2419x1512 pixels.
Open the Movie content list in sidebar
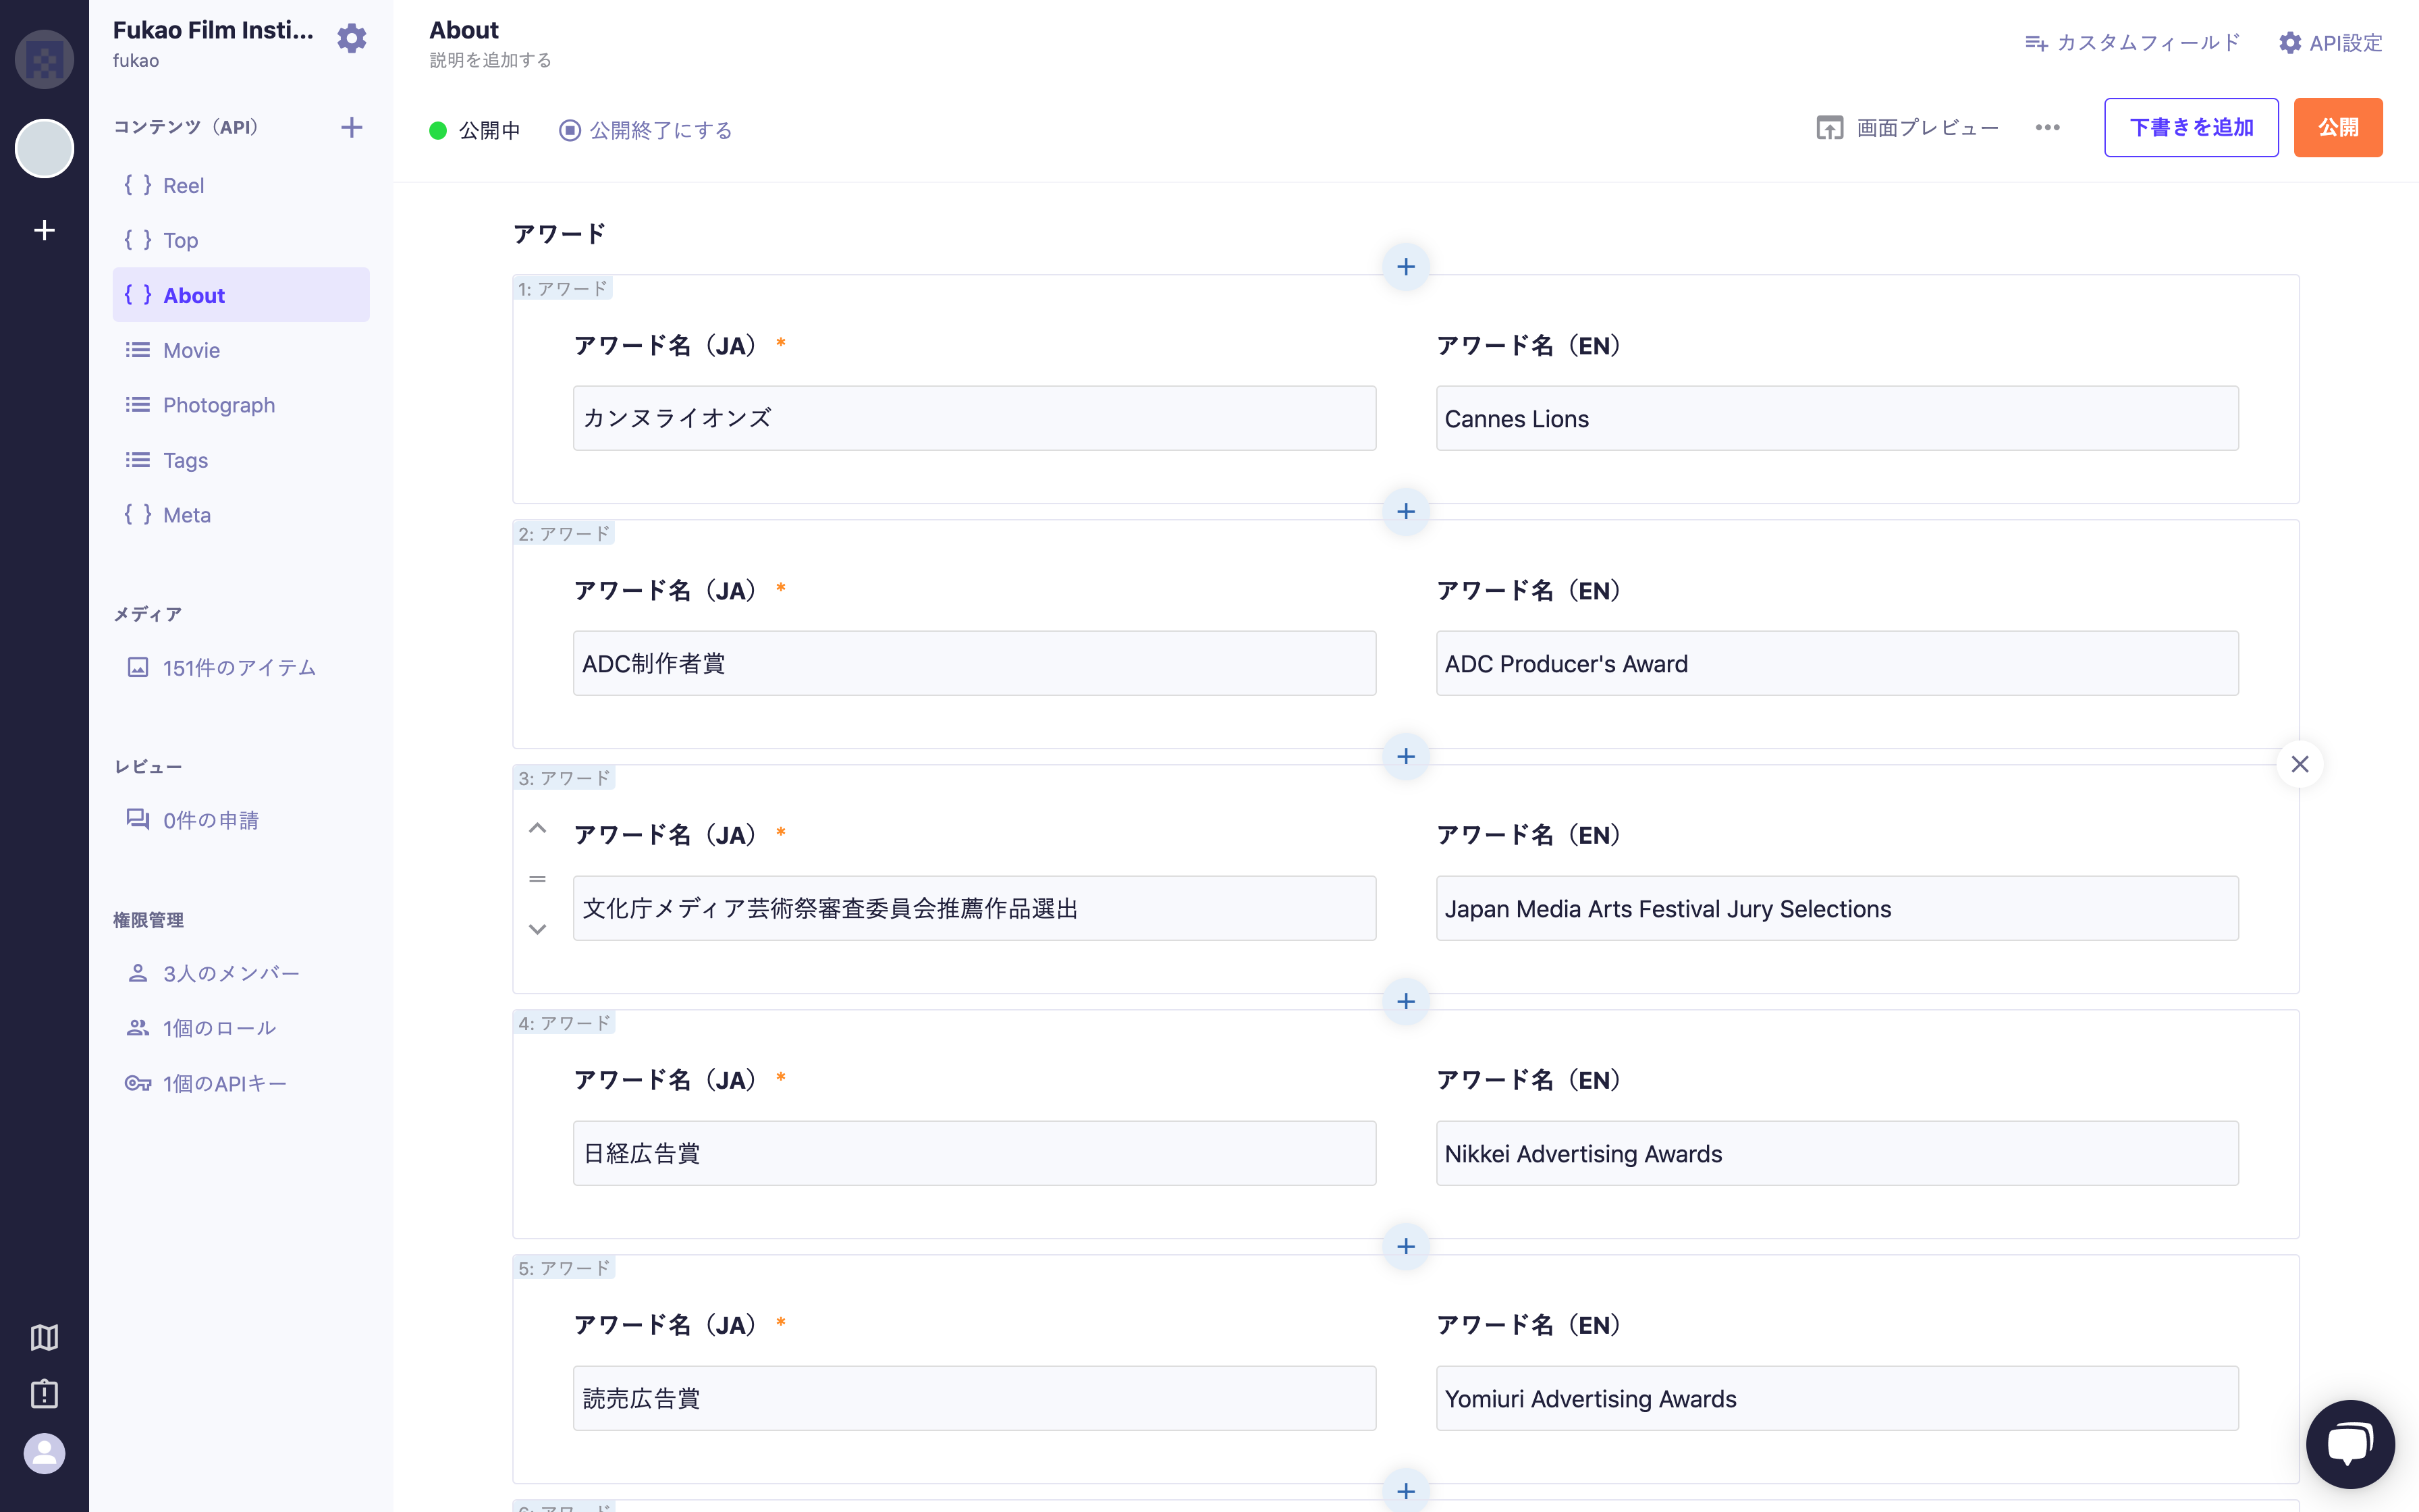[191, 350]
